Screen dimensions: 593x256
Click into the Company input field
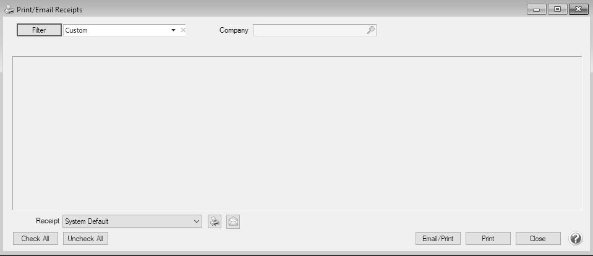tap(310, 30)
